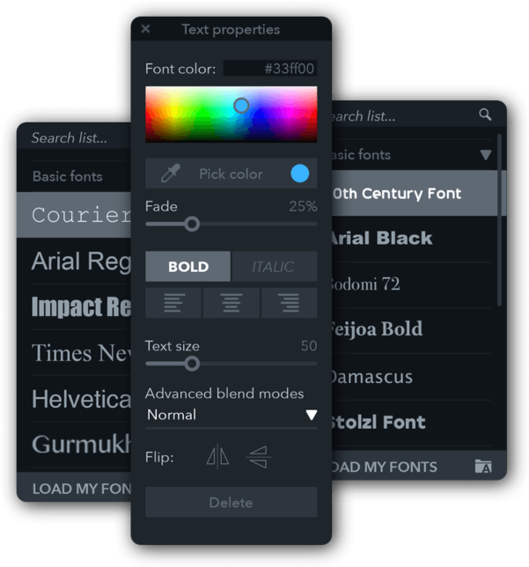Click the Delete button
The width and height of the screenshot is (529, 567).
pos(231,502)
